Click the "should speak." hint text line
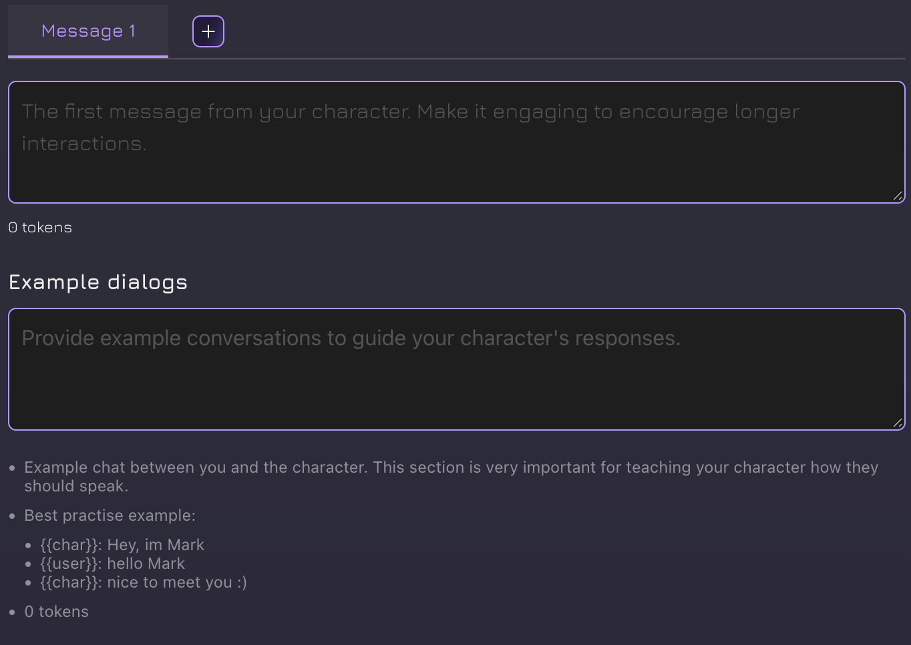Image resolution: width=911 pixels, height=645 pixels. click(76, 486)
